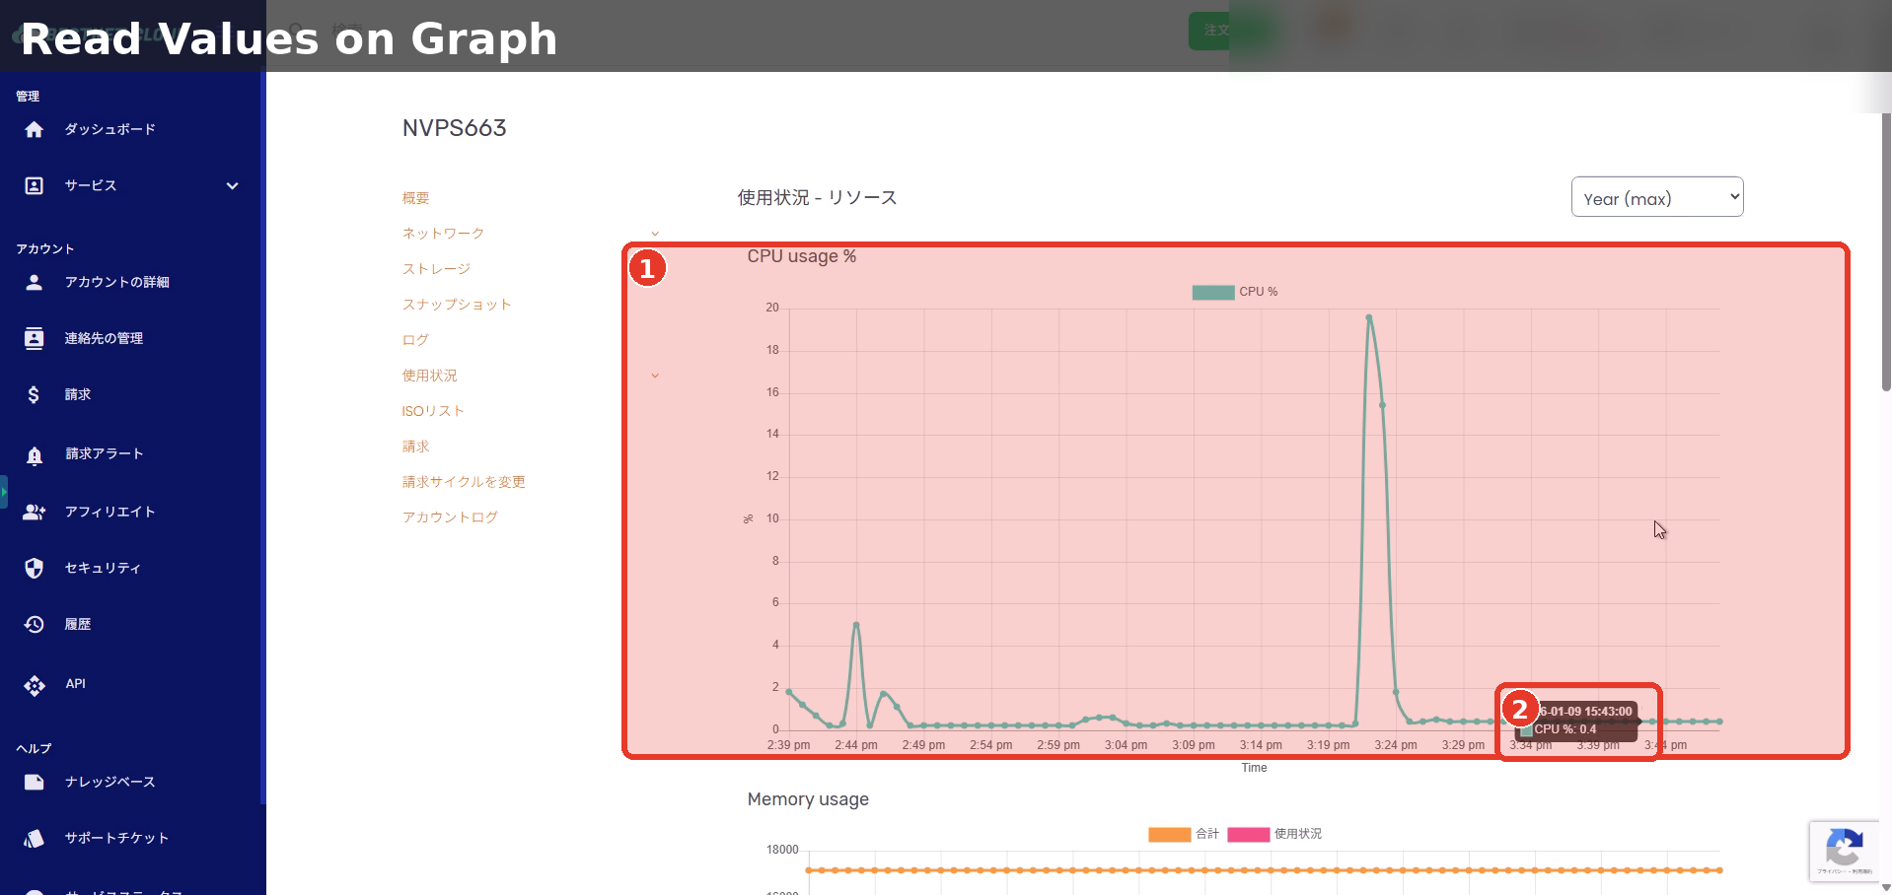Expand the ネットワーク submenu chevron

pyautogui.click(x=655, y=234)
